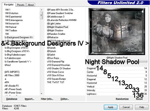The height and width of the screenshot is (111, 150).
Task: Select the Navigator tab
Action: 9,4
